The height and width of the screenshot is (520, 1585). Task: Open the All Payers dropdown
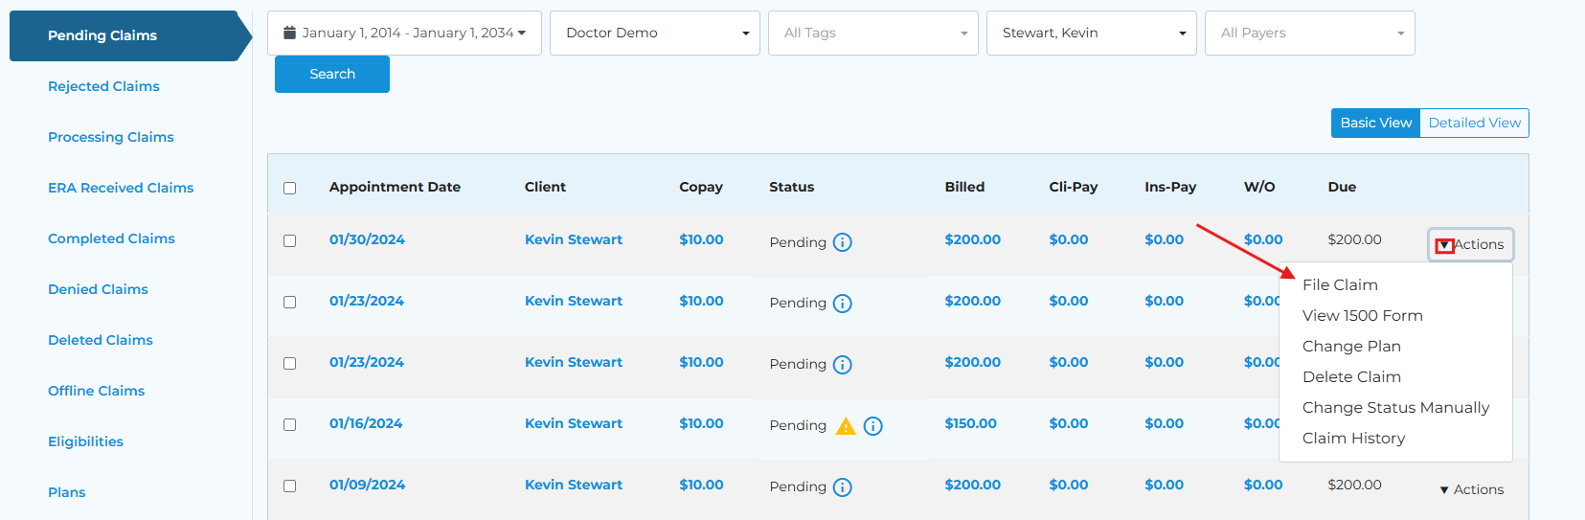point(1309,33)
